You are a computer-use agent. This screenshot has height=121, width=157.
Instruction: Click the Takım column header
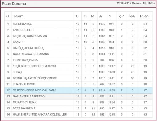point(18,16)
